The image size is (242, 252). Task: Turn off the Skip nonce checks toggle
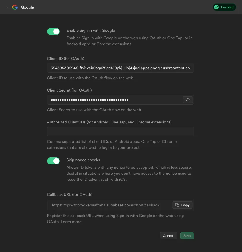point(53,161)
